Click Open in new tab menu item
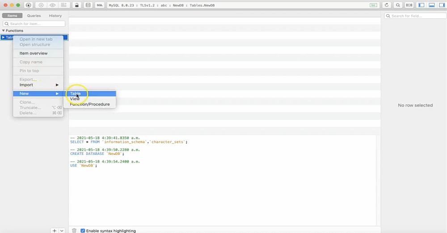Image resolution: width=447 pixels, height=233 pixels. 38,39
